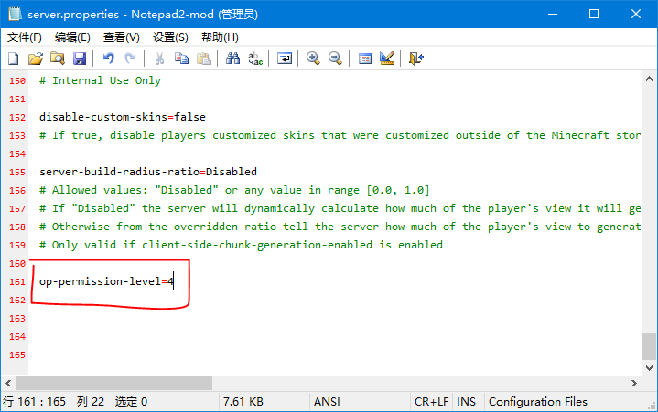658x412 pixels.
Task: Click line number 165 in the margin
Action: click(17, 355)
